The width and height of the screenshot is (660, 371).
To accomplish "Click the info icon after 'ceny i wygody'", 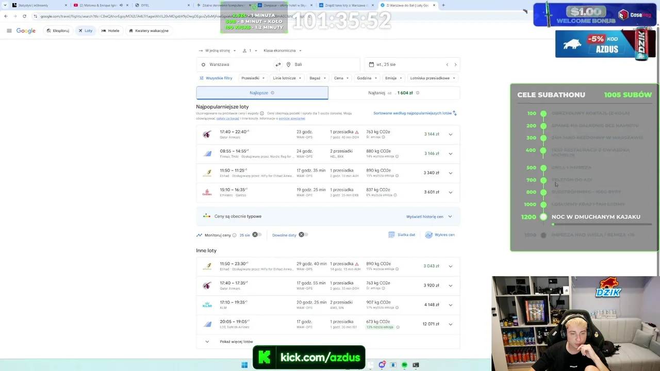I will click(x=262, y=113).
